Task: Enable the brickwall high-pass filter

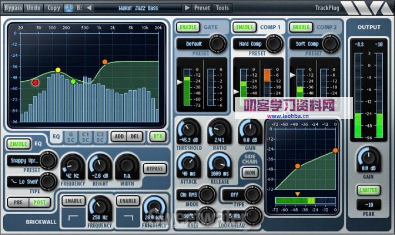Action: 74,201
